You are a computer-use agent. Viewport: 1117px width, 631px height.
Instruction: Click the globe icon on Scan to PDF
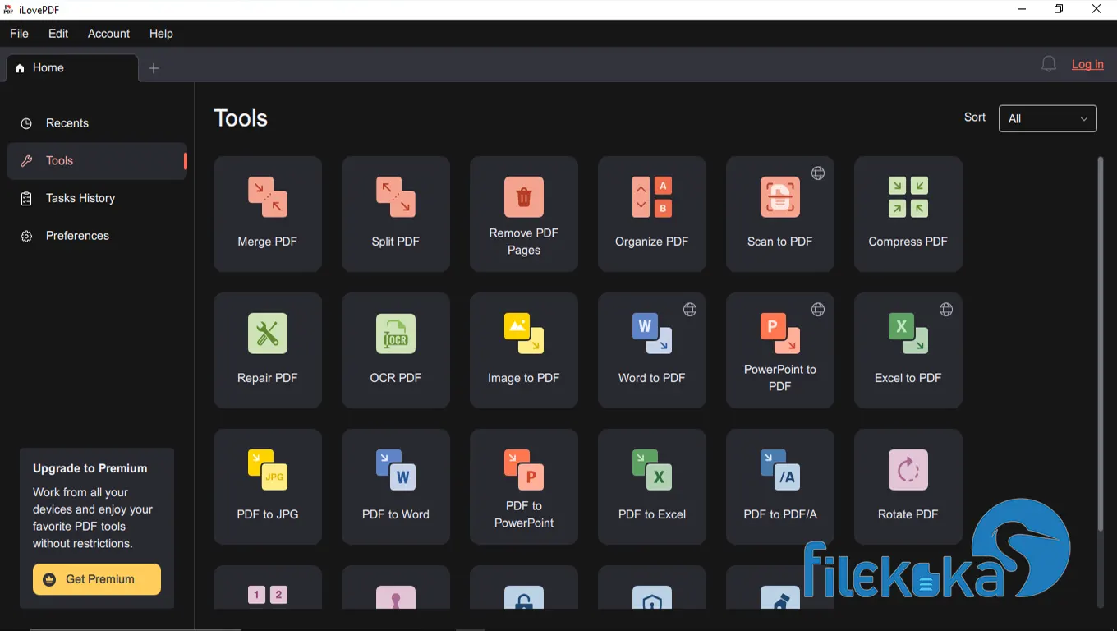[818, 173]
